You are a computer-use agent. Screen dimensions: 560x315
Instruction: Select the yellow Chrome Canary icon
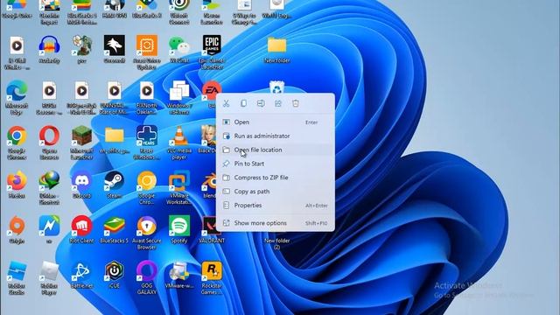[x=147, y=181]
